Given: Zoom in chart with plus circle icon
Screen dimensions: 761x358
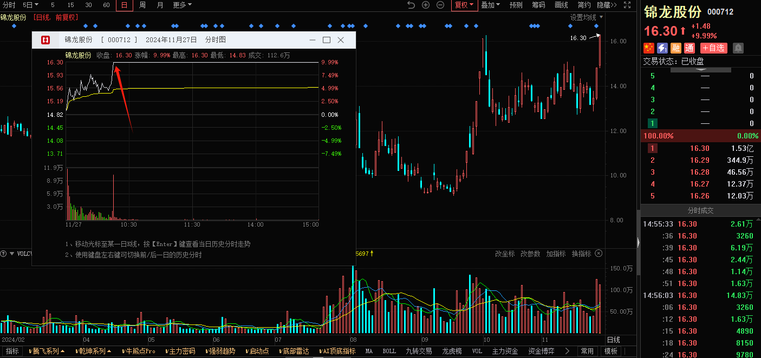Looking at the screenshot, I should 426,5.
